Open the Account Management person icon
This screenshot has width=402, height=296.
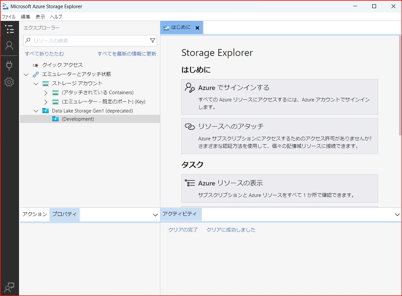pyautogui.click(x=10, y=45)
